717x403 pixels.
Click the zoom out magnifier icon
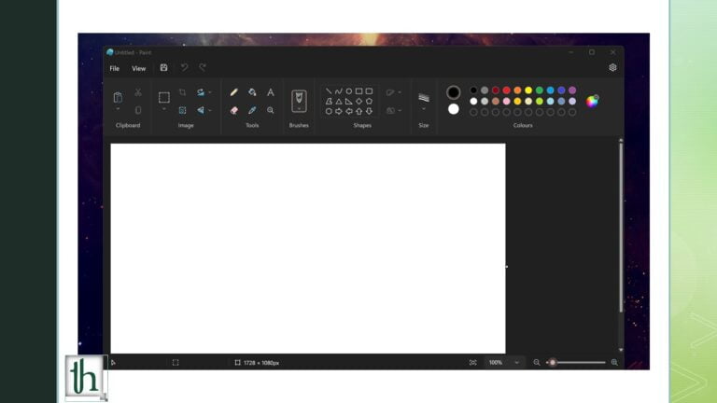pyautogui.click(x=537, y=362)
